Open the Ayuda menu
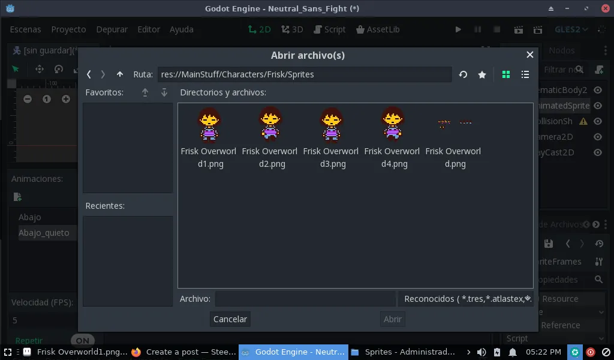Screen dimensions: 614x360 click(x=181, y=29)
